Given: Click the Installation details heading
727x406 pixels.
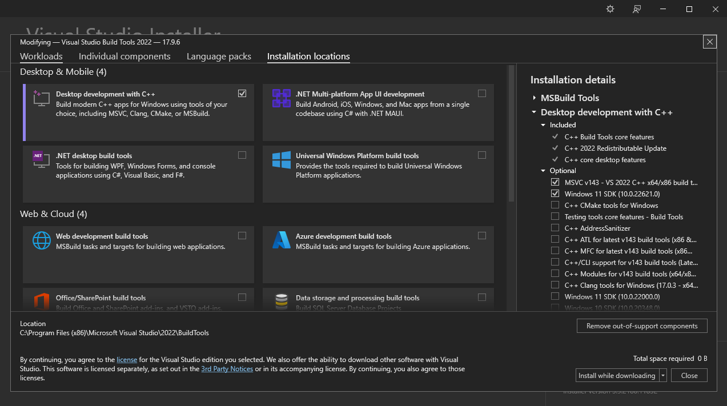Looking at the screenshot, I should tap(573, 80).
